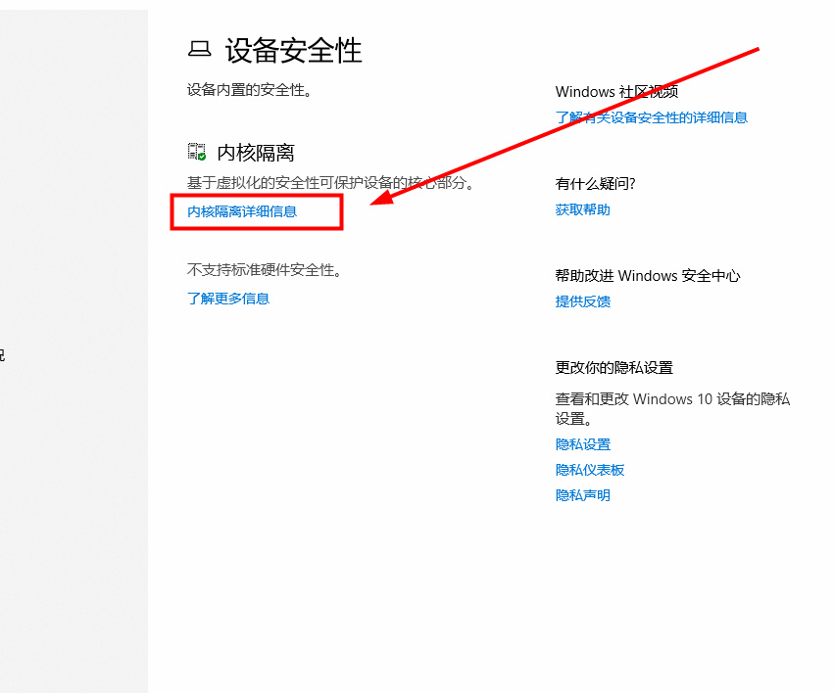The height and width of the screenshot is (693, 834).
Task: Click the partially visible sidebar item 况
Action: [x=4, y=354]
